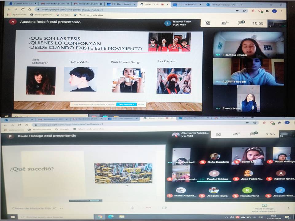Click Ocultar on the sharing notification bar
The width and height of the screenshot is (295, 221).
141,104
